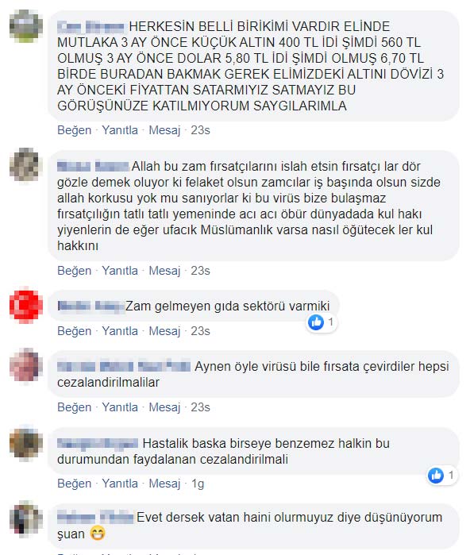Open blurred author name of Aynen öyle comment
The image size is (470, 555).
pos(124,366)
